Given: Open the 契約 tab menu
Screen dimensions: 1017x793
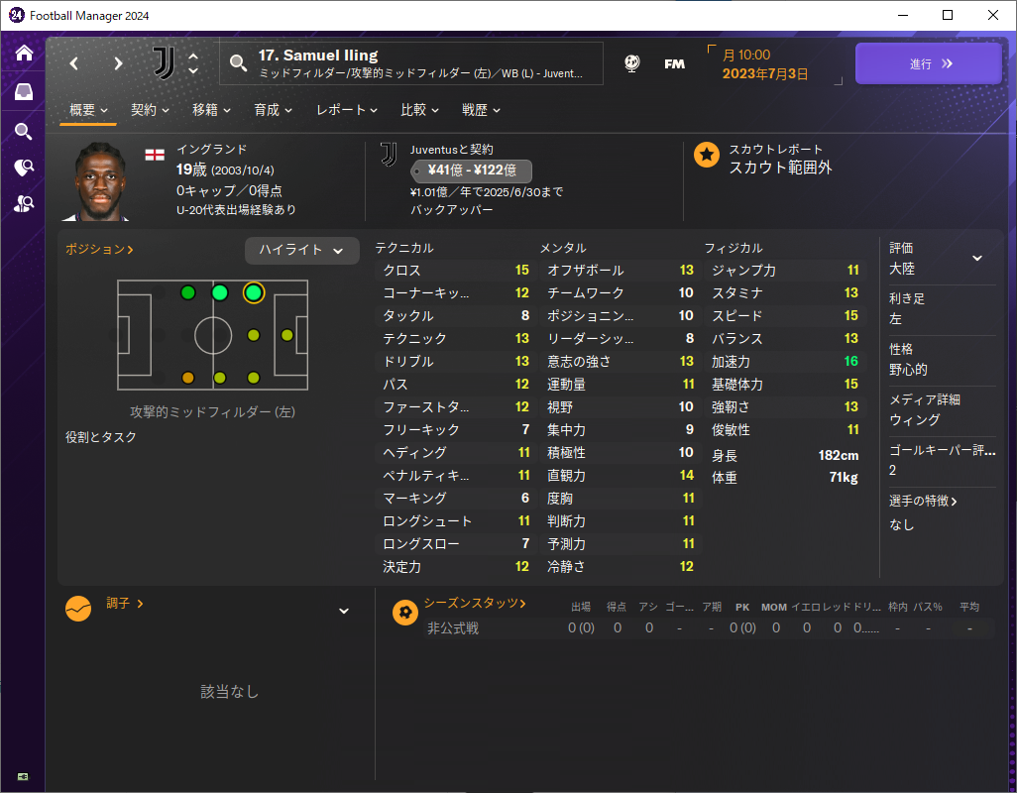Looking at the screenshot, I should click(x=150, y=110).
